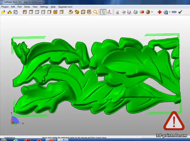The height and width of the screenshot is (141, 190).
Task: Open the rotate part tool
Action: pos(123,12)
